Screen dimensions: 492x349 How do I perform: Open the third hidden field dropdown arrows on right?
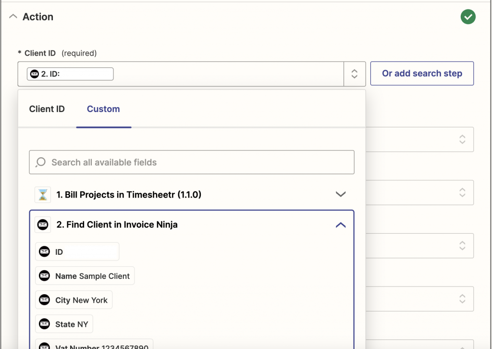(x=462, y=246)
